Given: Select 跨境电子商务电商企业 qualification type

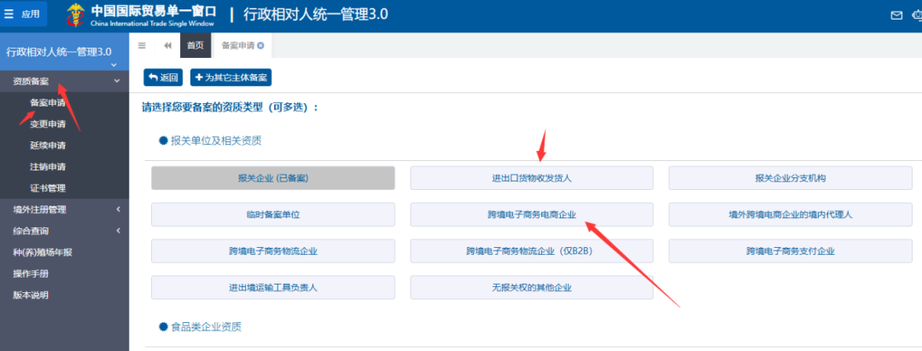Looking at the screenshot, I should tap(532, 215).
